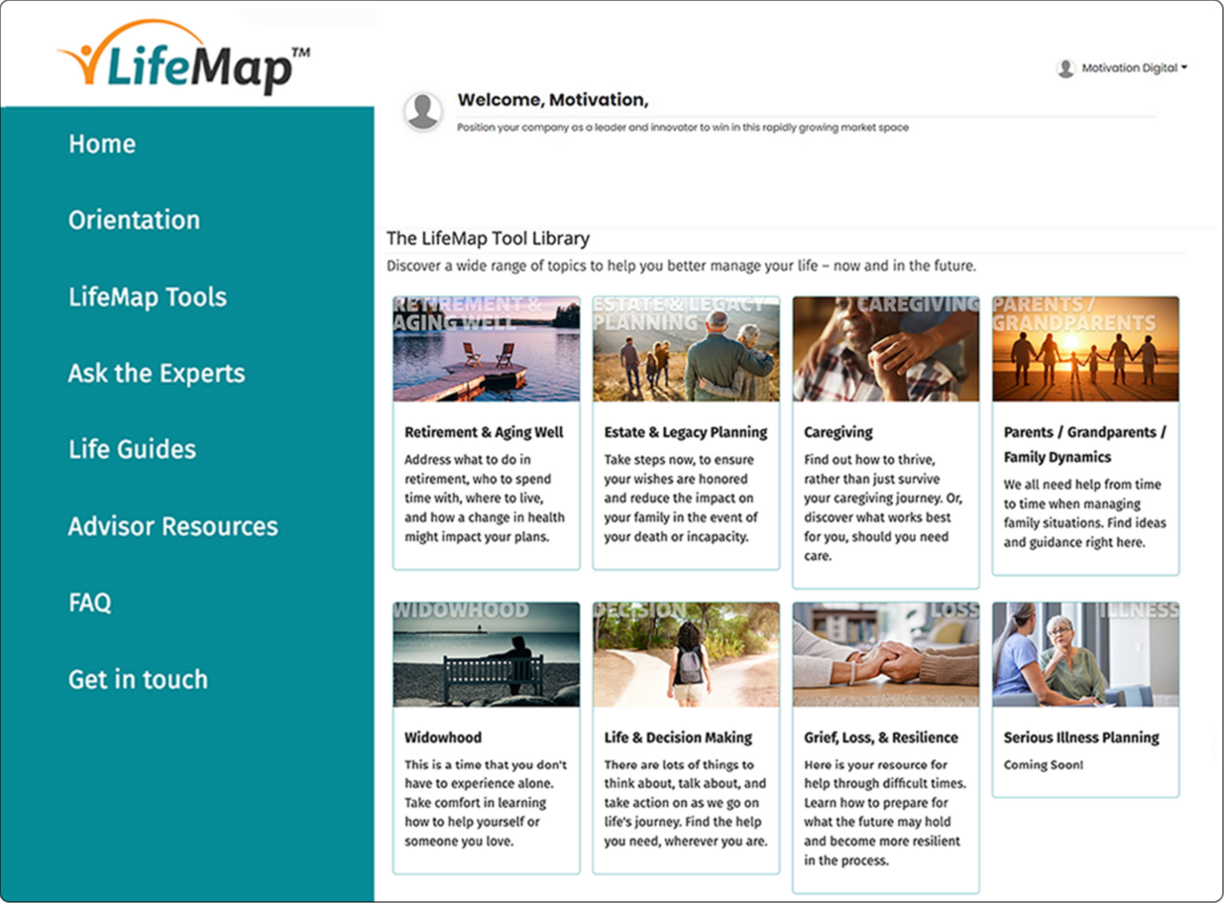
Task: Open the Retirement & Aging Well tool card
Action: coord(486,431)
